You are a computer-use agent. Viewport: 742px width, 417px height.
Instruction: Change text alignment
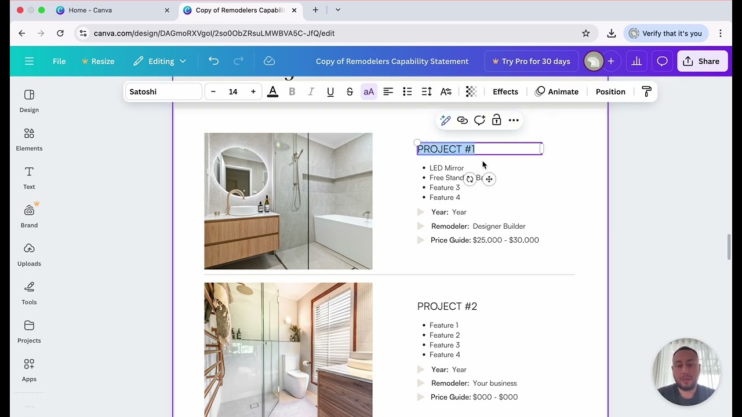388,92
